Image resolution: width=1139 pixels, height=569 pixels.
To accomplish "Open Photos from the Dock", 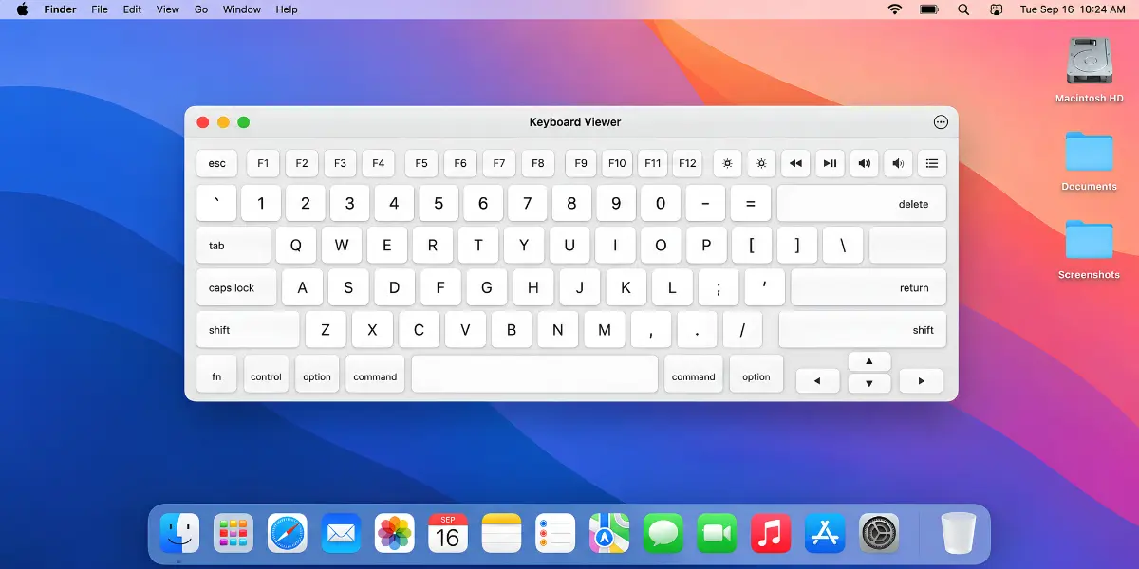I will [395, 533].
